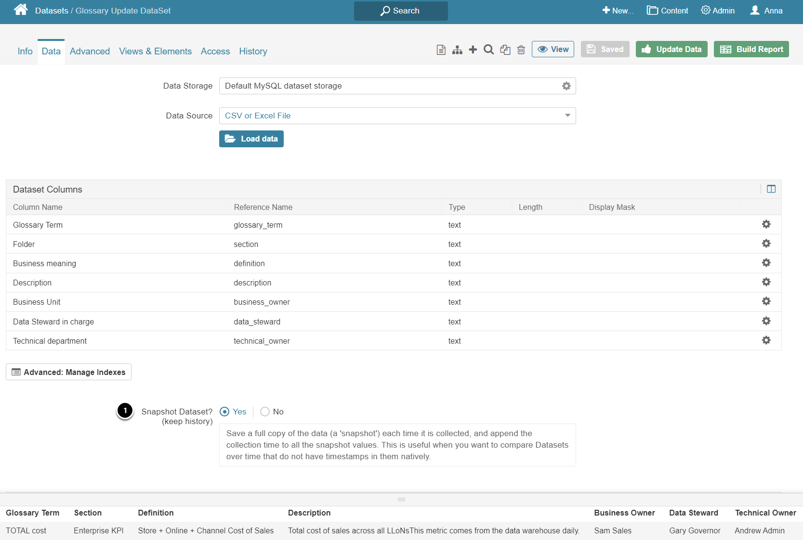Viewport: 803px width, 555px height.
Task: Select Yes for Snapshot Dataset
Action: (224, 412)
